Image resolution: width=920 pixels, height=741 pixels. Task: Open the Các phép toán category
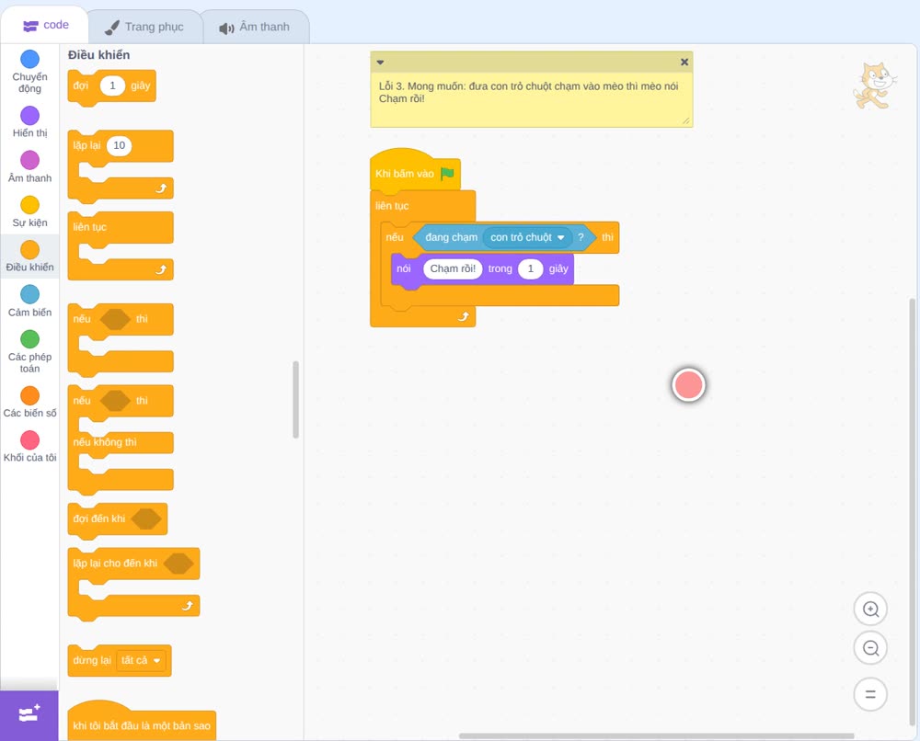tap(30, 350)
